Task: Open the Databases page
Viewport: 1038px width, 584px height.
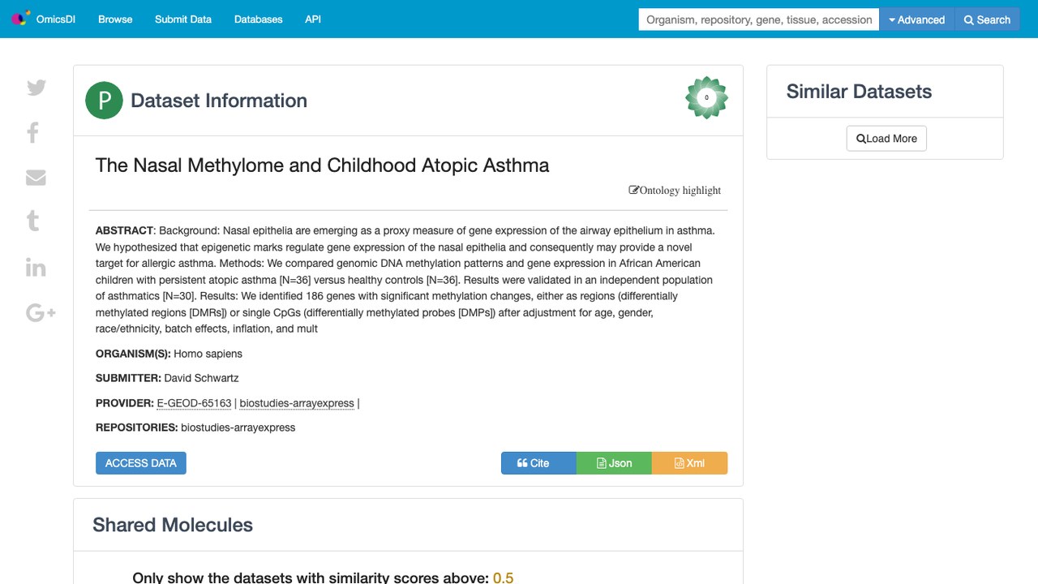Action: point(259,19)
